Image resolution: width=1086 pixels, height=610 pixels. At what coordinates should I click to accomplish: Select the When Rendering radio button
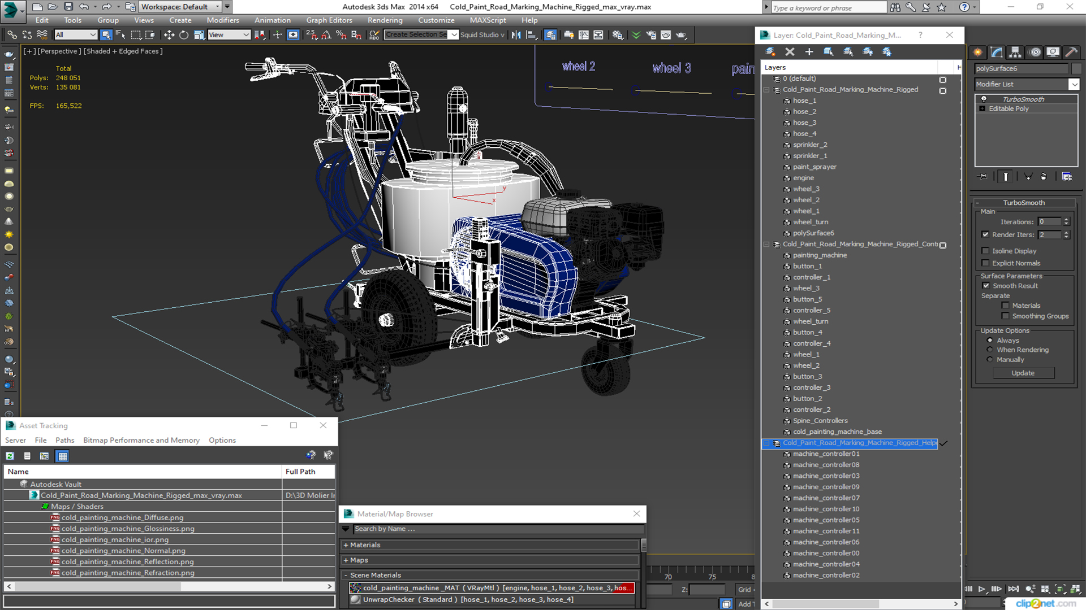(x=989, y=350)
